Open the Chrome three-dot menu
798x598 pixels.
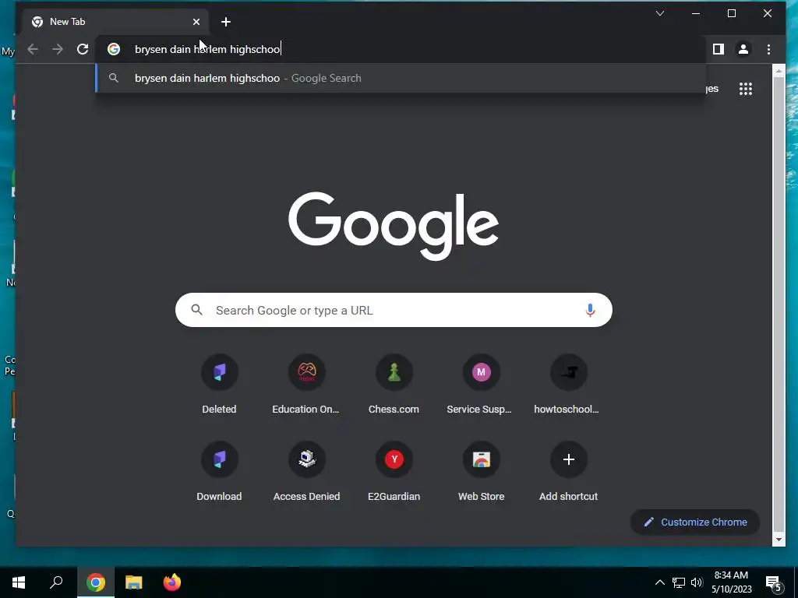click(768, 49)
